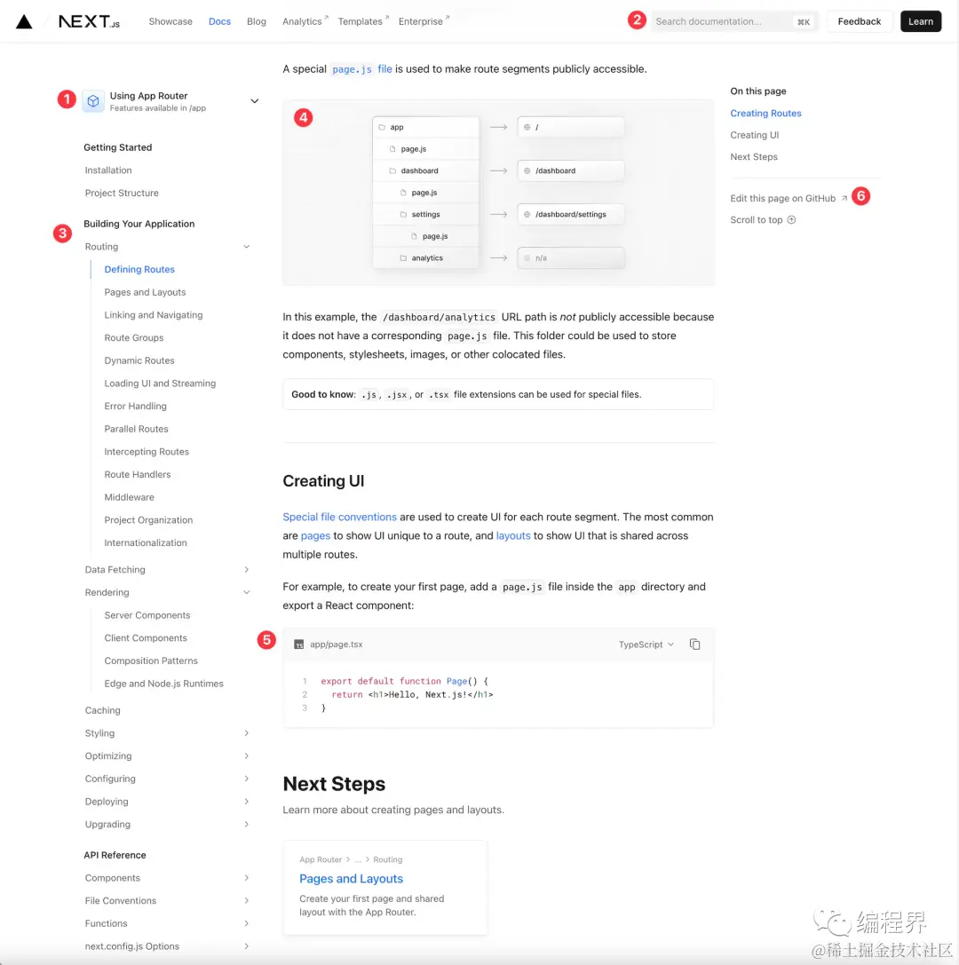The image size is (959, 965).
Task: Click the Vercel triangle logo
Action: click(x=24, y=21)
